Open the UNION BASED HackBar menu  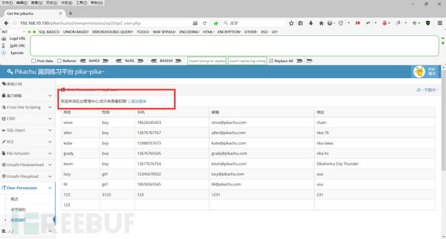click(x=76, y=32)
